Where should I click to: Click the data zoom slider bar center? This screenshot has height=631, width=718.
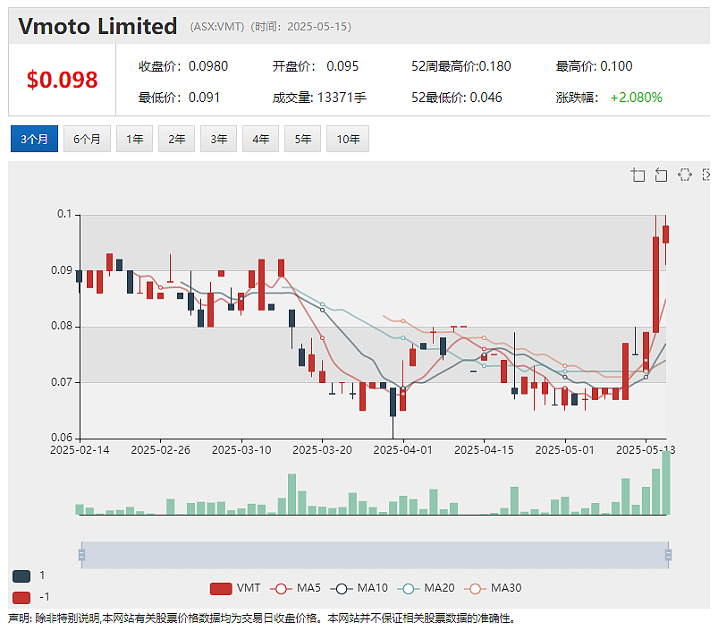coord(375,555)
